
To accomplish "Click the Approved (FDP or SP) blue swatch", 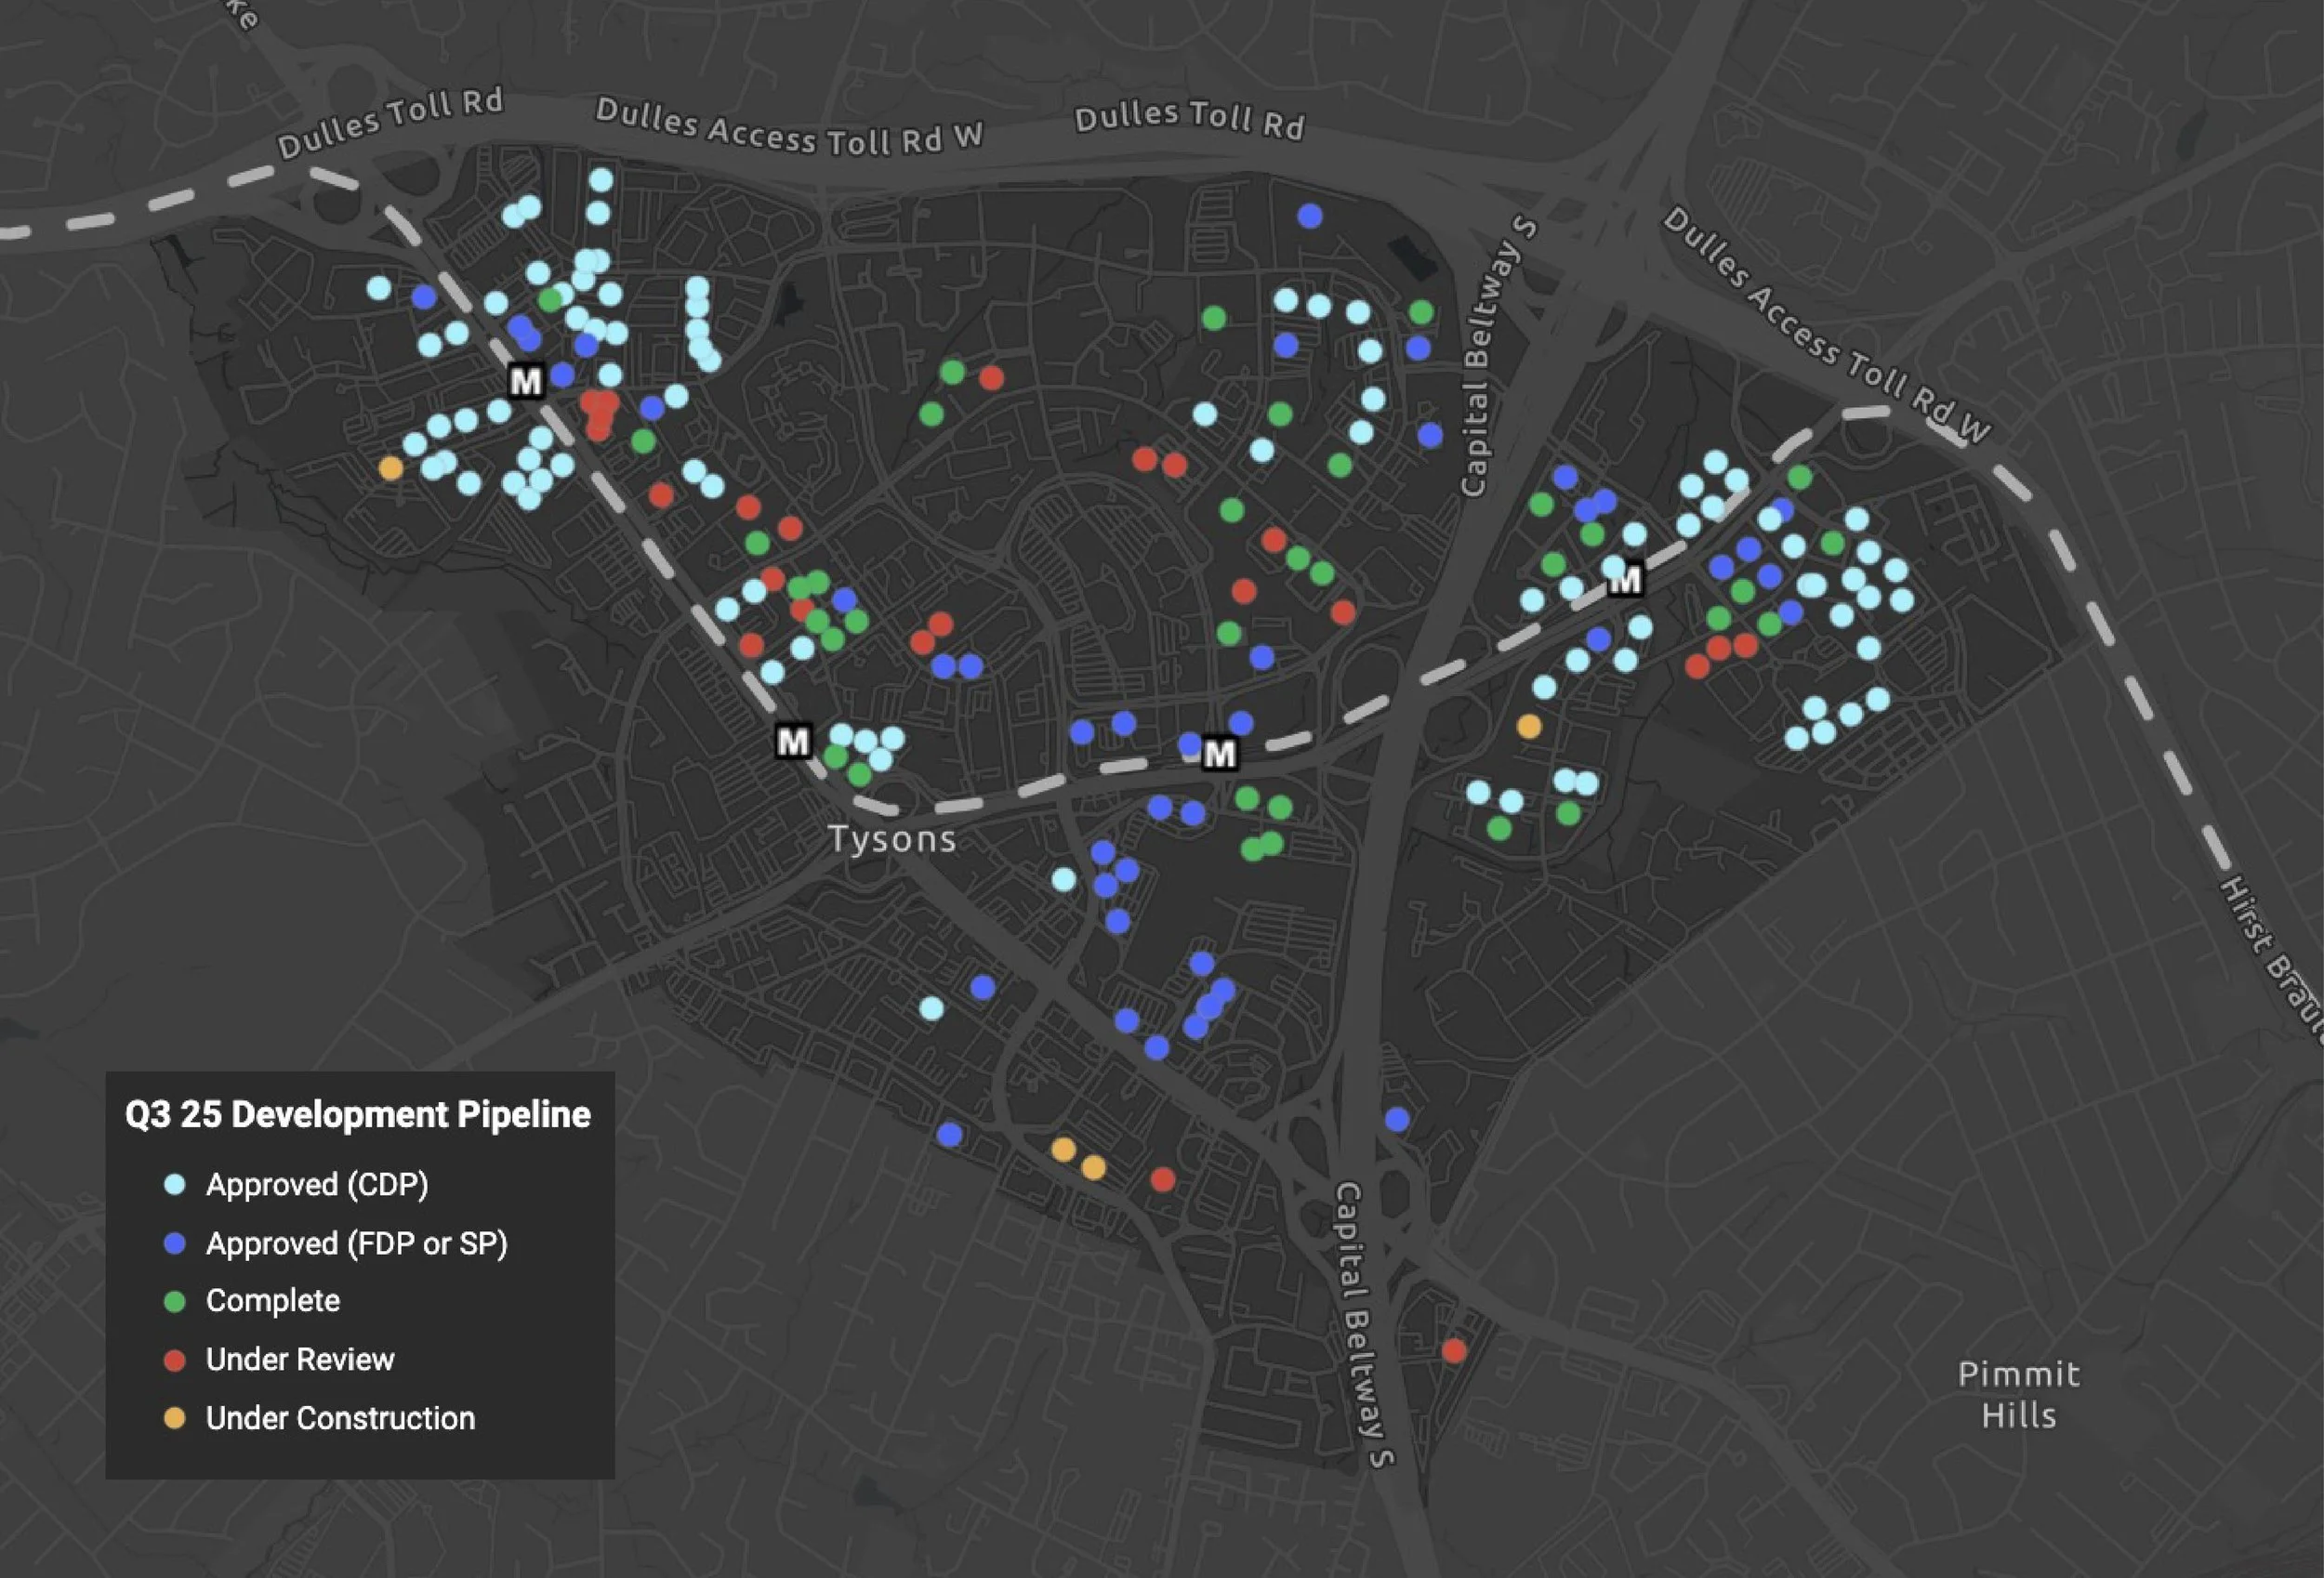I will 173,1244.
